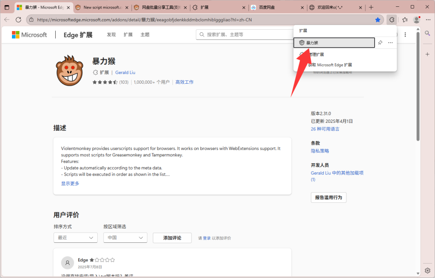Viewport: 435px width, 278px height.
Task: Open more options (...) for 暴力猴 extension
Action: [390, 43]
